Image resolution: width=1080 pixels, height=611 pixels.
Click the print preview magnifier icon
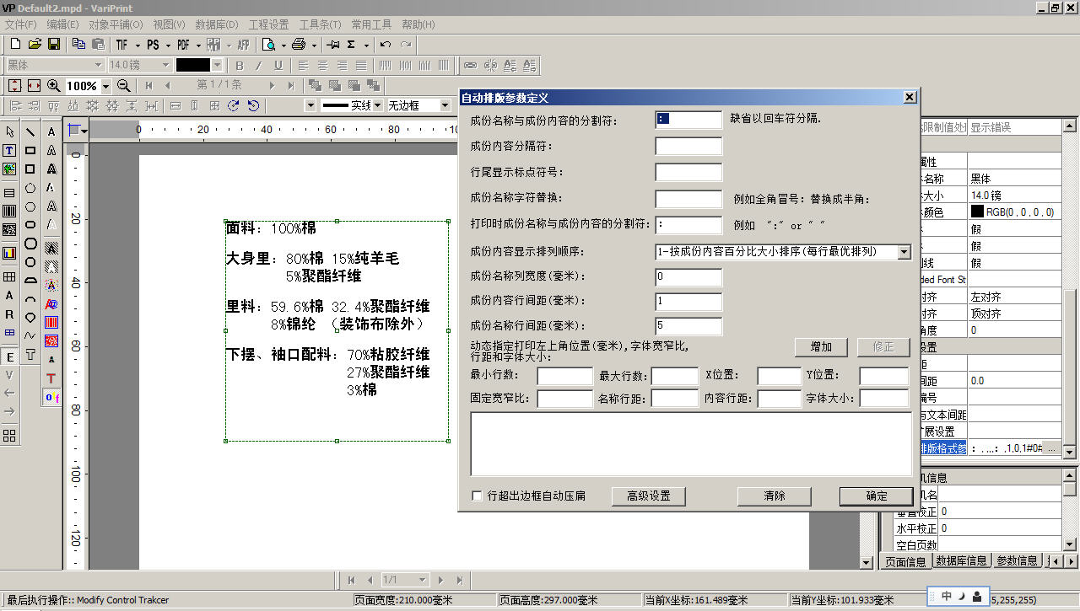pyautogui.click(x=269, y=45)
